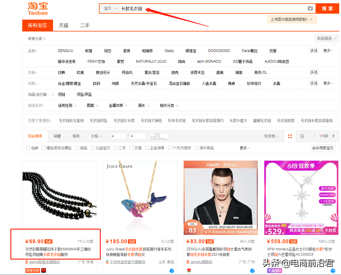The height and width of the screenshot is (275, 341).
Task: Sort by 信用
Action: 76,136
